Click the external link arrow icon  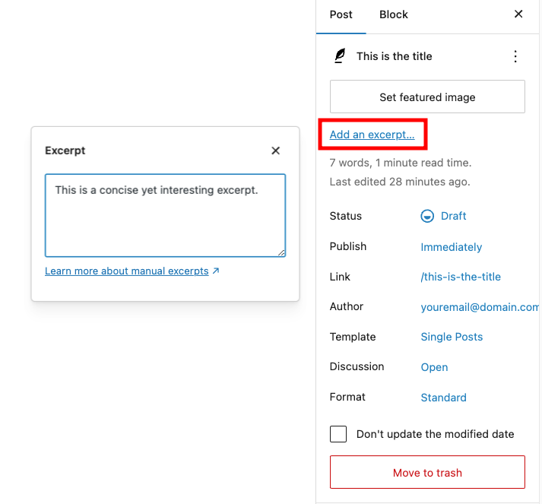click(x=216, y=271)
